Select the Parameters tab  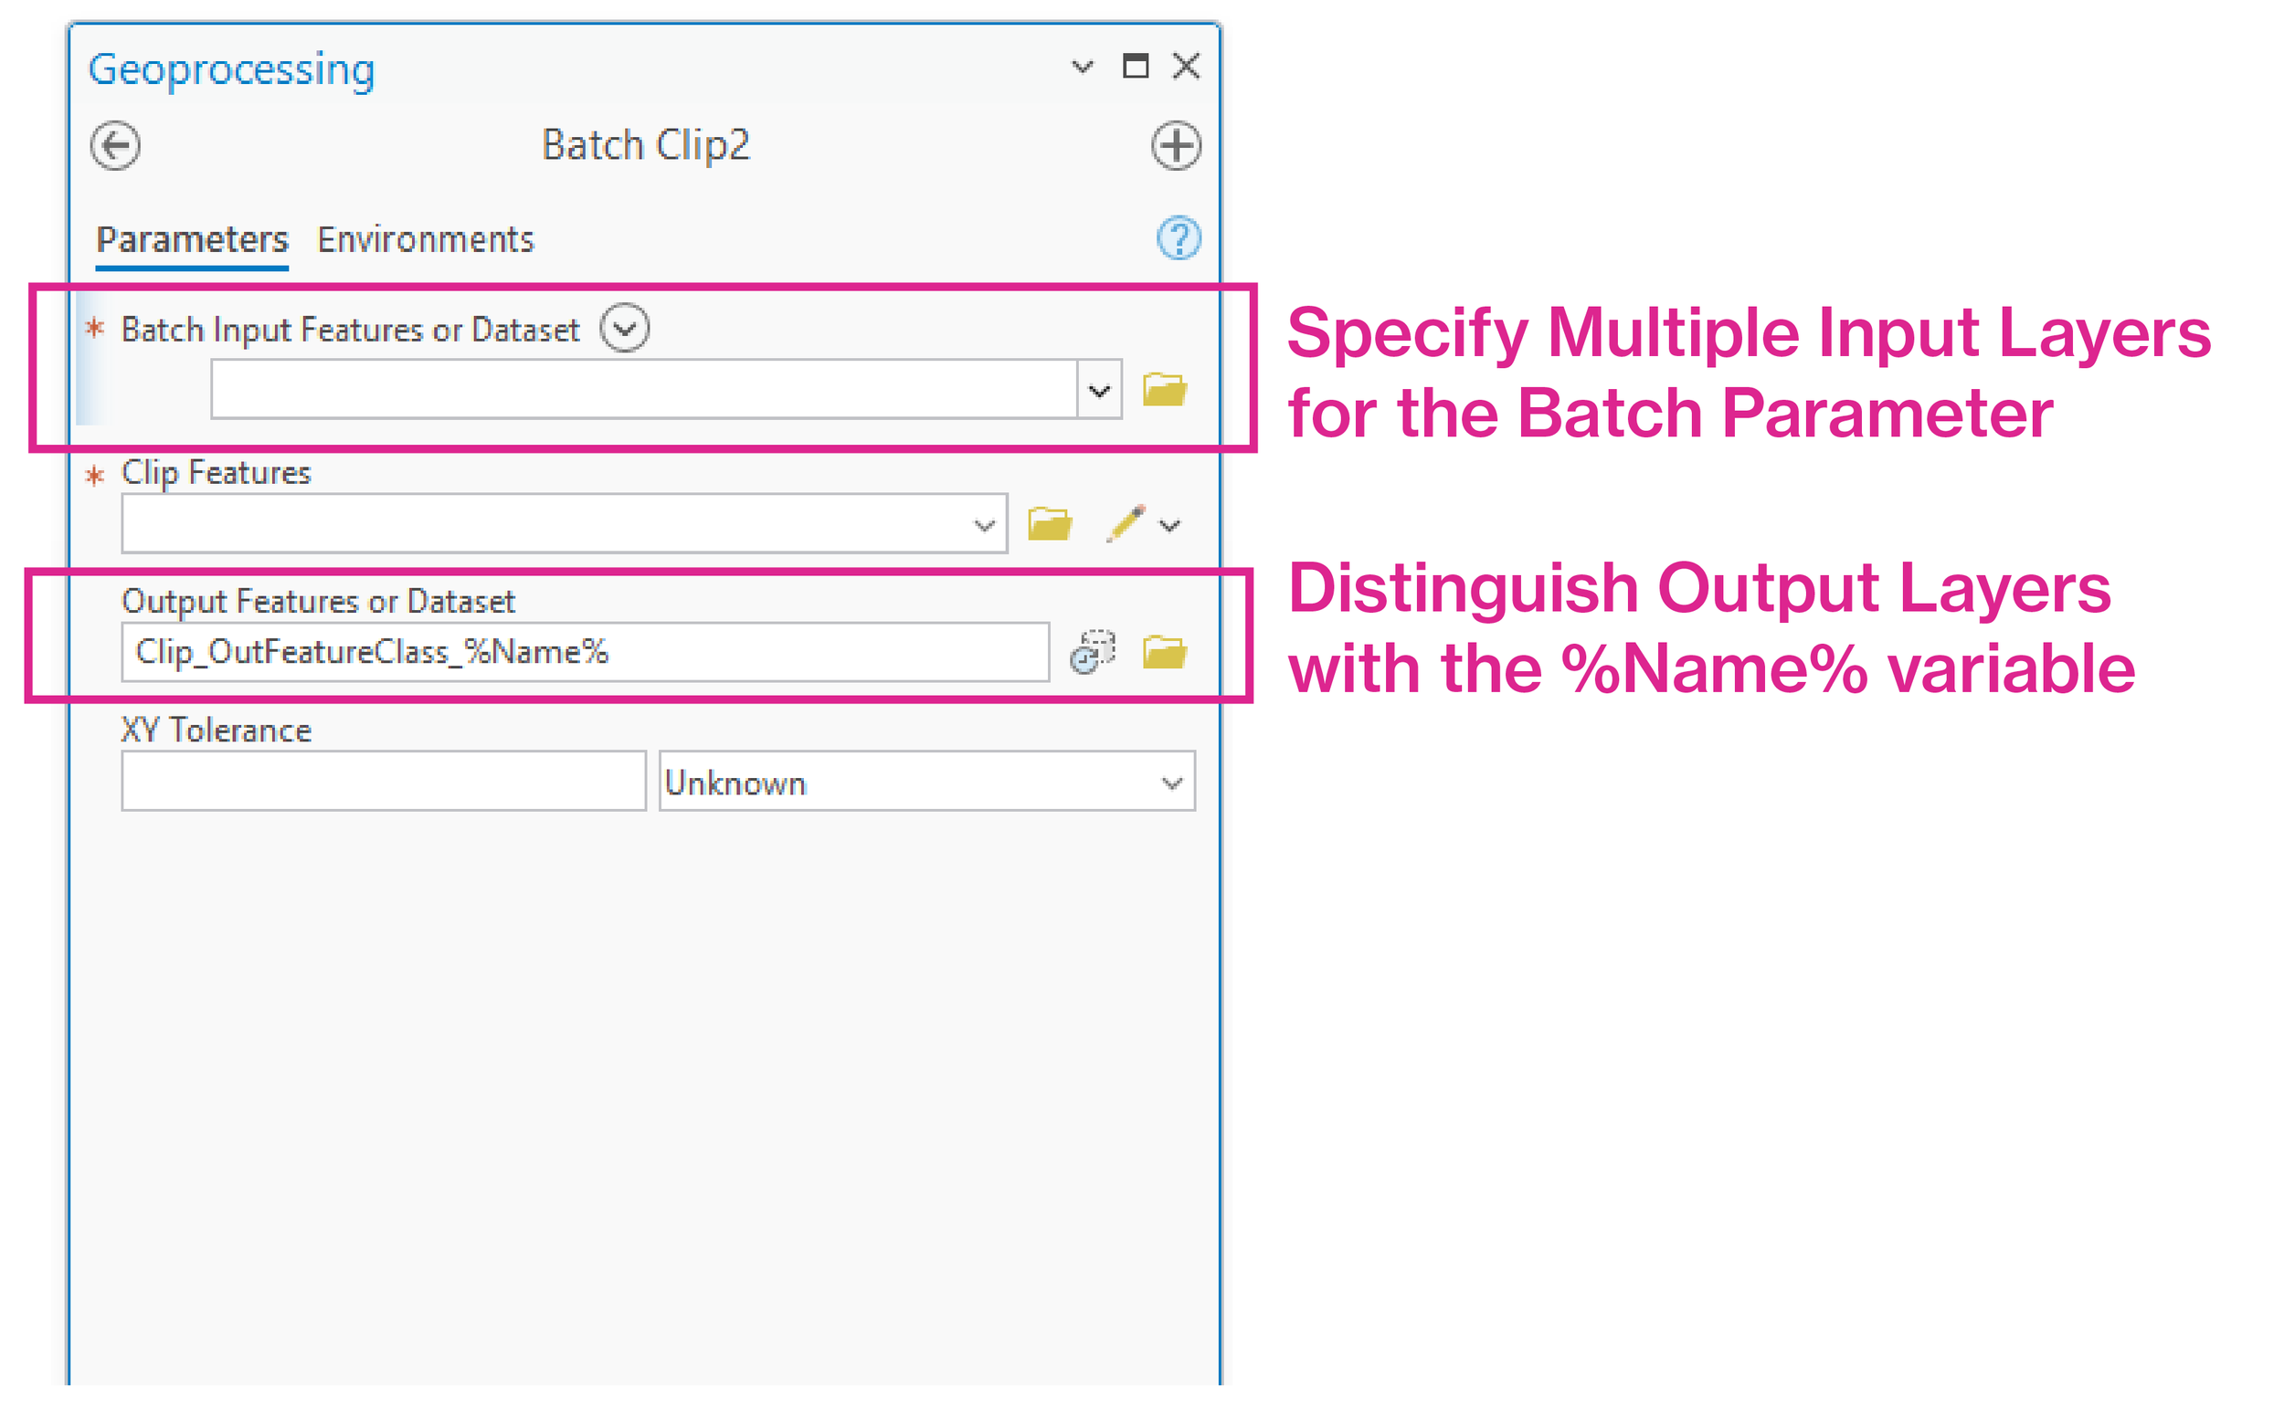tap(192, 239)
